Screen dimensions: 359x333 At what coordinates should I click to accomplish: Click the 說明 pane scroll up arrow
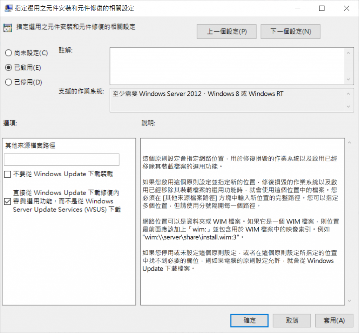coord(349,143)
